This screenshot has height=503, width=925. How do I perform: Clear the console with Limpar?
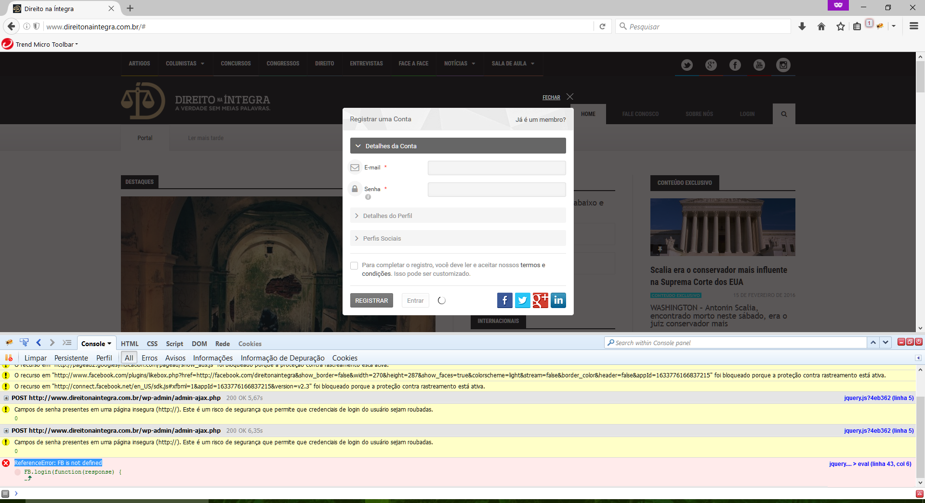tap(36, 358)
